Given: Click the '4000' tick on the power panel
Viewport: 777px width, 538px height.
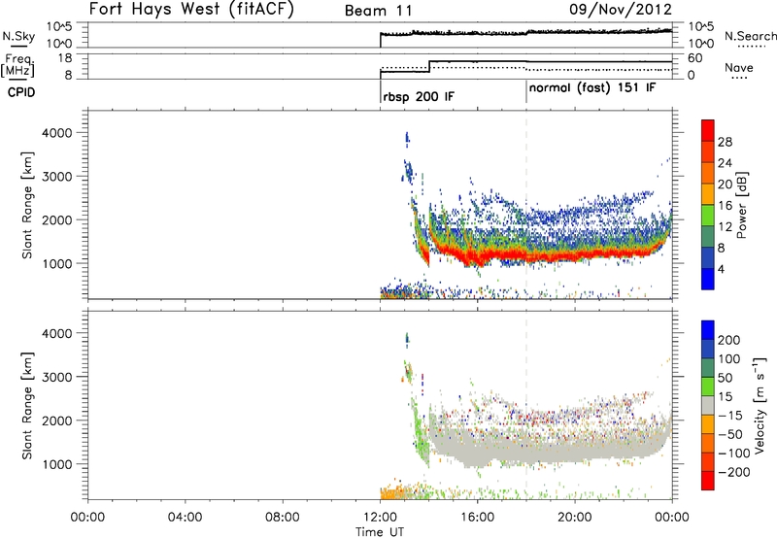Looking at the screenshot, I should (56, 133).
